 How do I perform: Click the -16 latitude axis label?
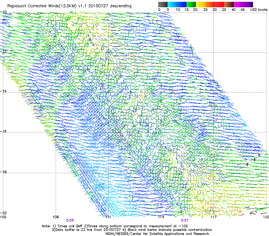coord(3,131)
